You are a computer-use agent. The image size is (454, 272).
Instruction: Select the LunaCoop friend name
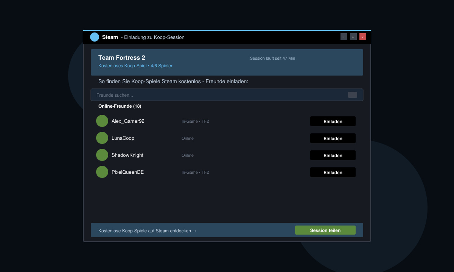point(123,138)
